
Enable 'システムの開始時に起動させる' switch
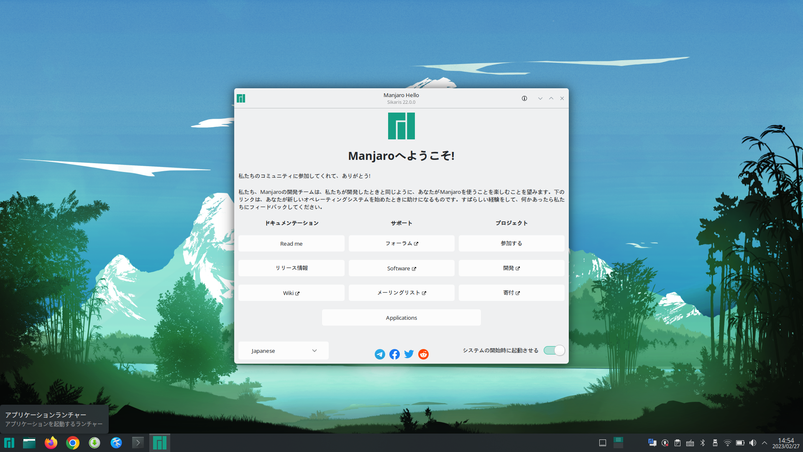click(x=554, y=350)
